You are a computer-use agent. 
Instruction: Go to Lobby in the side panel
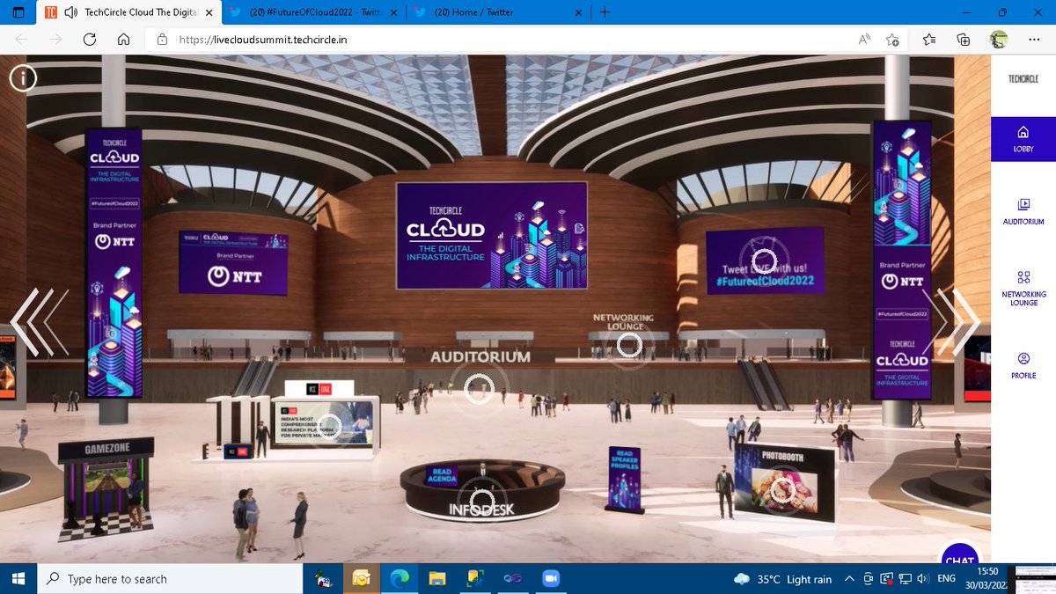click(x=1023, y=139)
